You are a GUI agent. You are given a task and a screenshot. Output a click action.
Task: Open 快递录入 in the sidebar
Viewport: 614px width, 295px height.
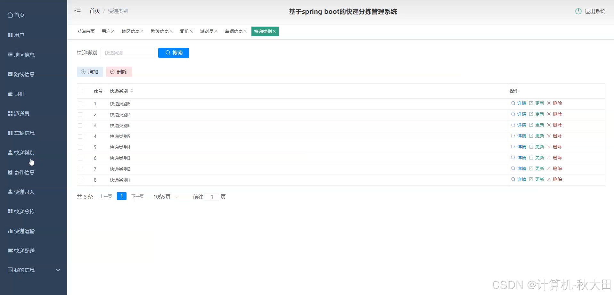click(21, 192)
